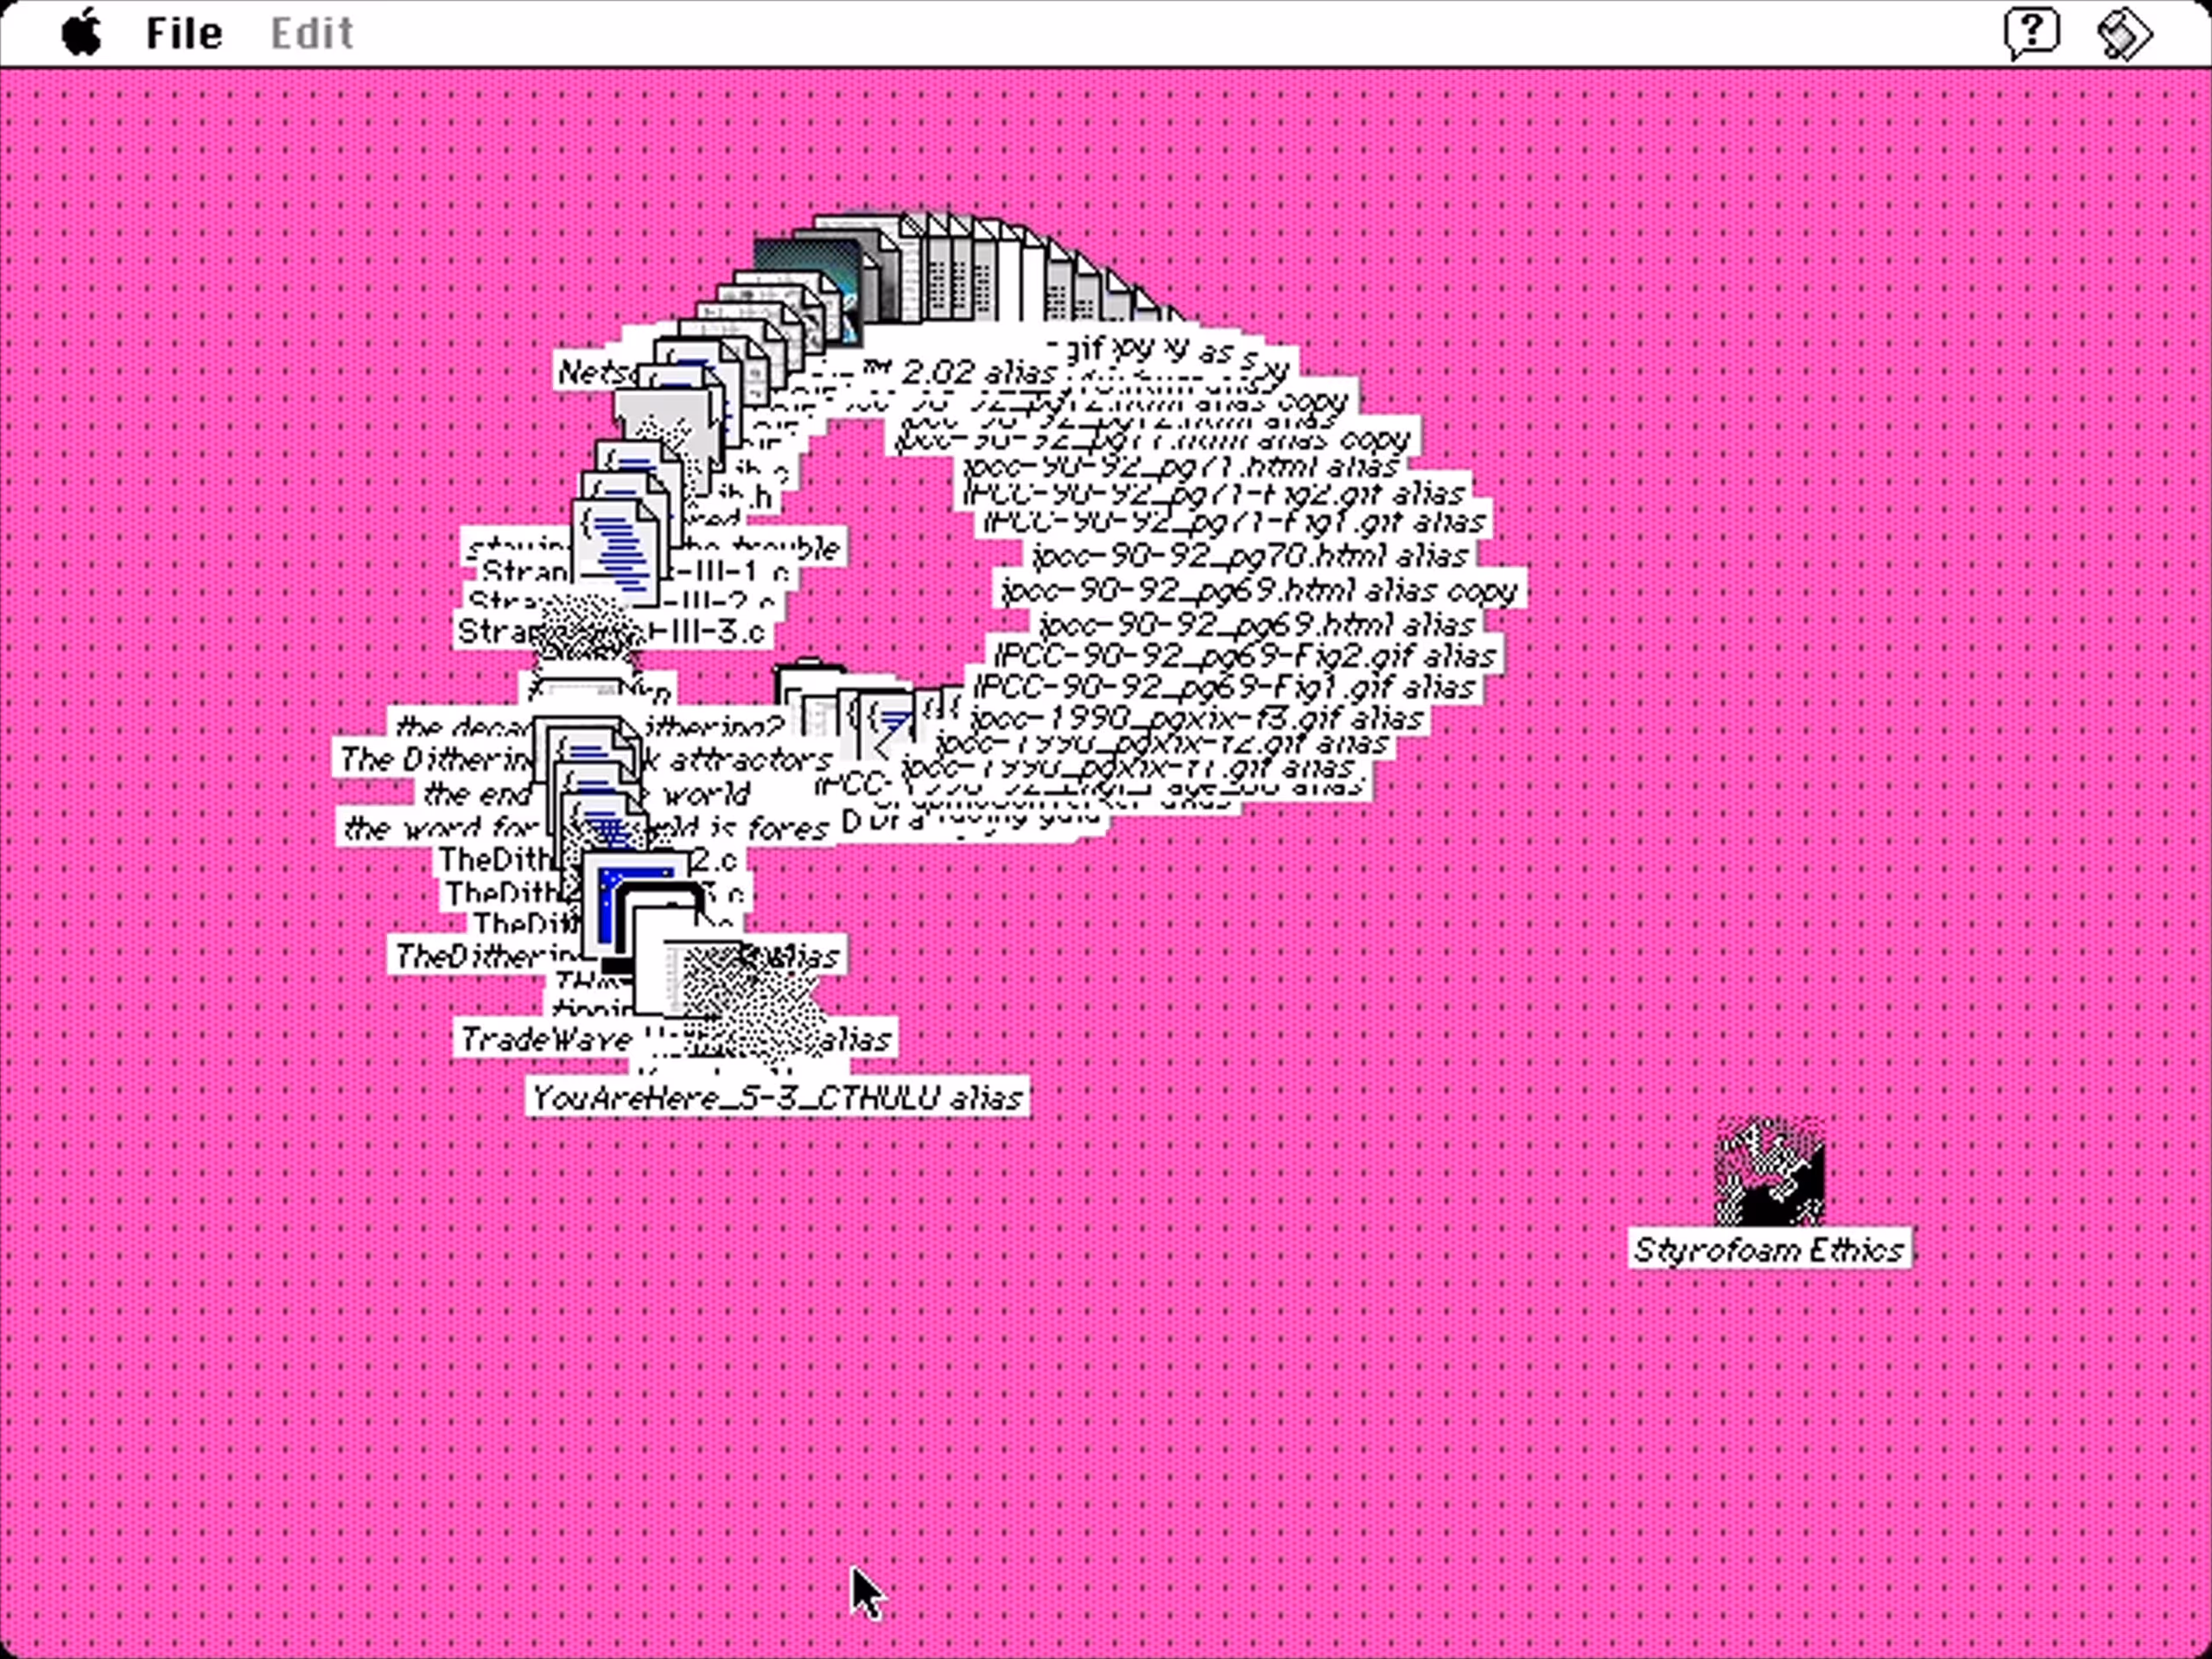Select IPCC-90-92_pg69-Fig1.gif alias label
The width and height of the screenshot is (2212, 1659).
pos(1225,688)
